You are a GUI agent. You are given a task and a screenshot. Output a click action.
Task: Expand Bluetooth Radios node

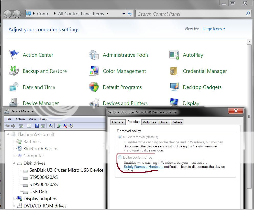(x=14, y=149)
